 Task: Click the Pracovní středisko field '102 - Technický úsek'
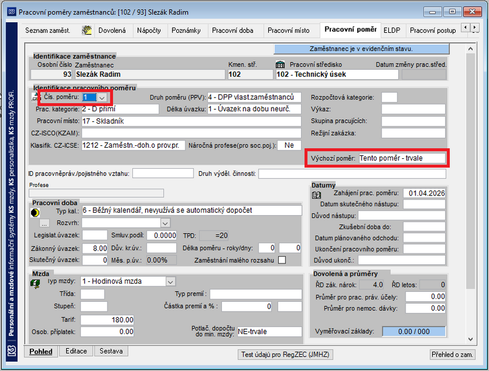pyautogui.click(x=337, y=75)
